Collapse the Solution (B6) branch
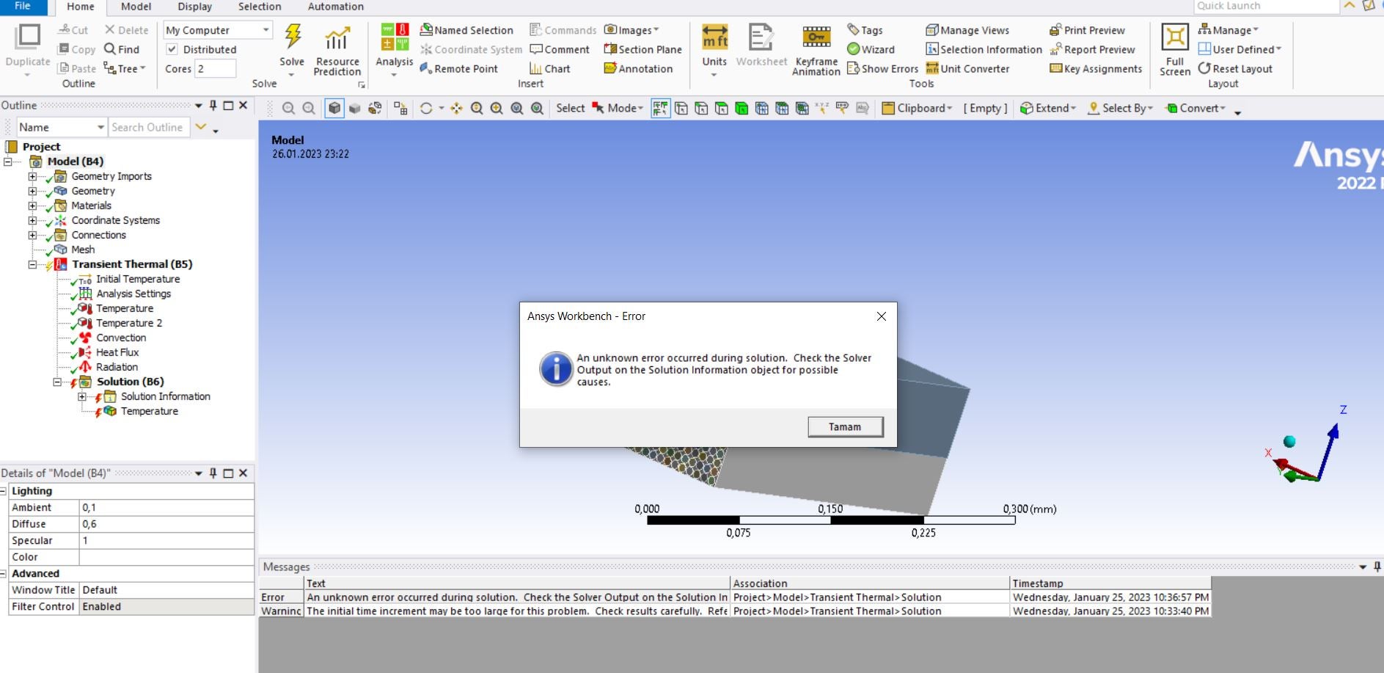Viewport: 1384px width, 673px height. pos(57,382)
